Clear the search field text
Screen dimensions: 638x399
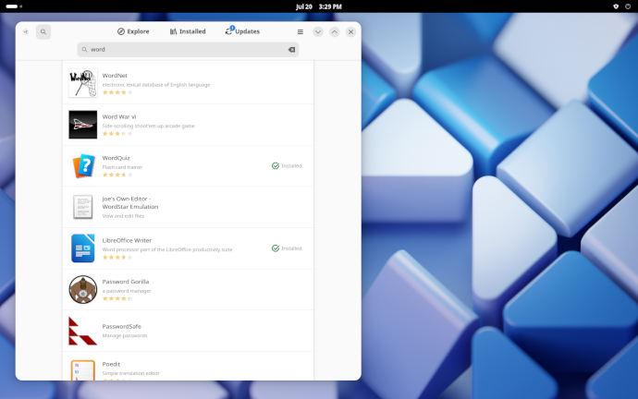pos(292,50)
